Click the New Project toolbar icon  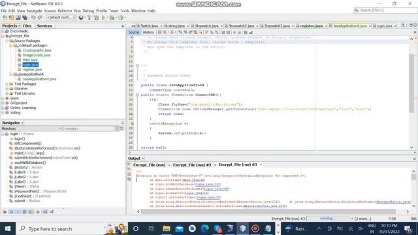coord(11,18)
